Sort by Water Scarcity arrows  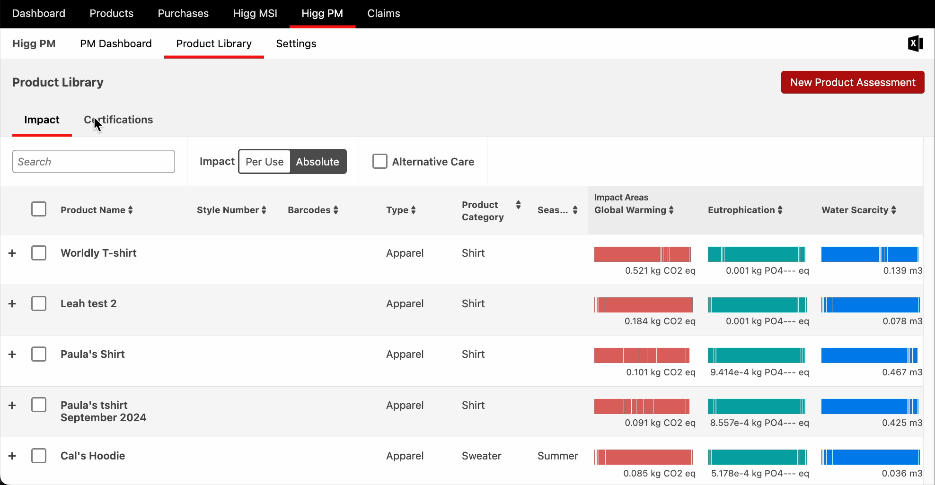(894, 210)
